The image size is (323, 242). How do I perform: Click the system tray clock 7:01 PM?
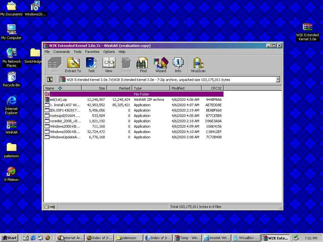311,238
